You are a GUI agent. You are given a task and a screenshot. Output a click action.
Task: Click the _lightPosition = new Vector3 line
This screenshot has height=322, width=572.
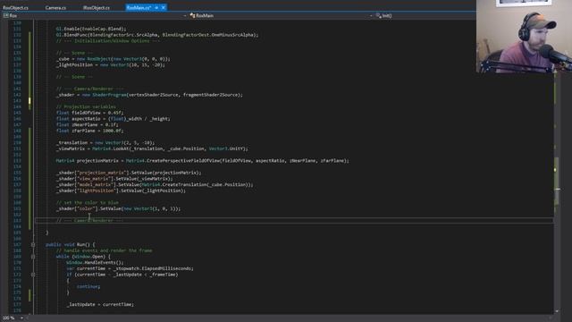tap(111, 65)
